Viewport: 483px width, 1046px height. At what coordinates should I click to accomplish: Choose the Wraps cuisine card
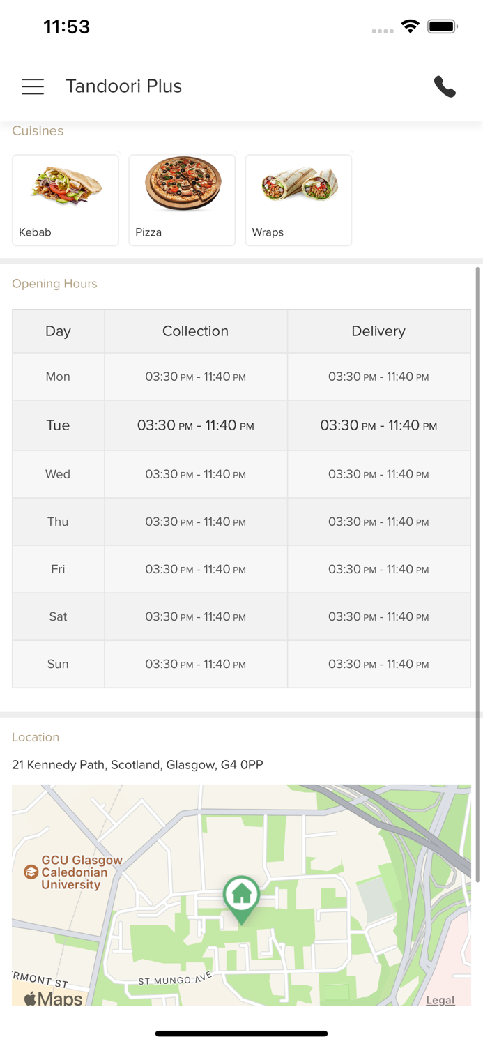[x=298, y=200]
